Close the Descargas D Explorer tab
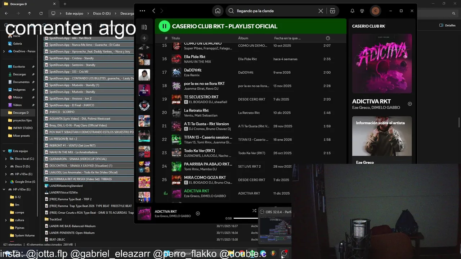The image size is (461, 259). point(54,4)
